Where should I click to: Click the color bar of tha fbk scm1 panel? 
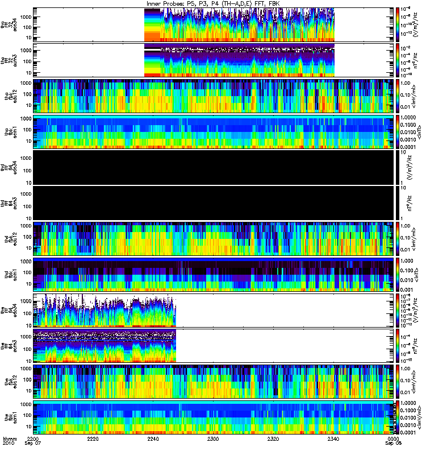coord(398,132)
